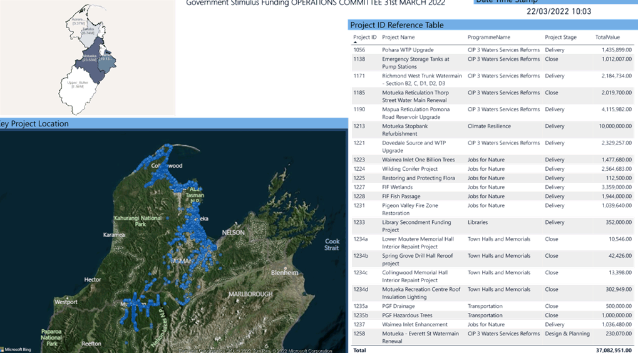The width and height of the screenshot is (638, 353).
Task: Select Spring Grove Drill Hall Reroof project
Action: [x=418, y=260]
